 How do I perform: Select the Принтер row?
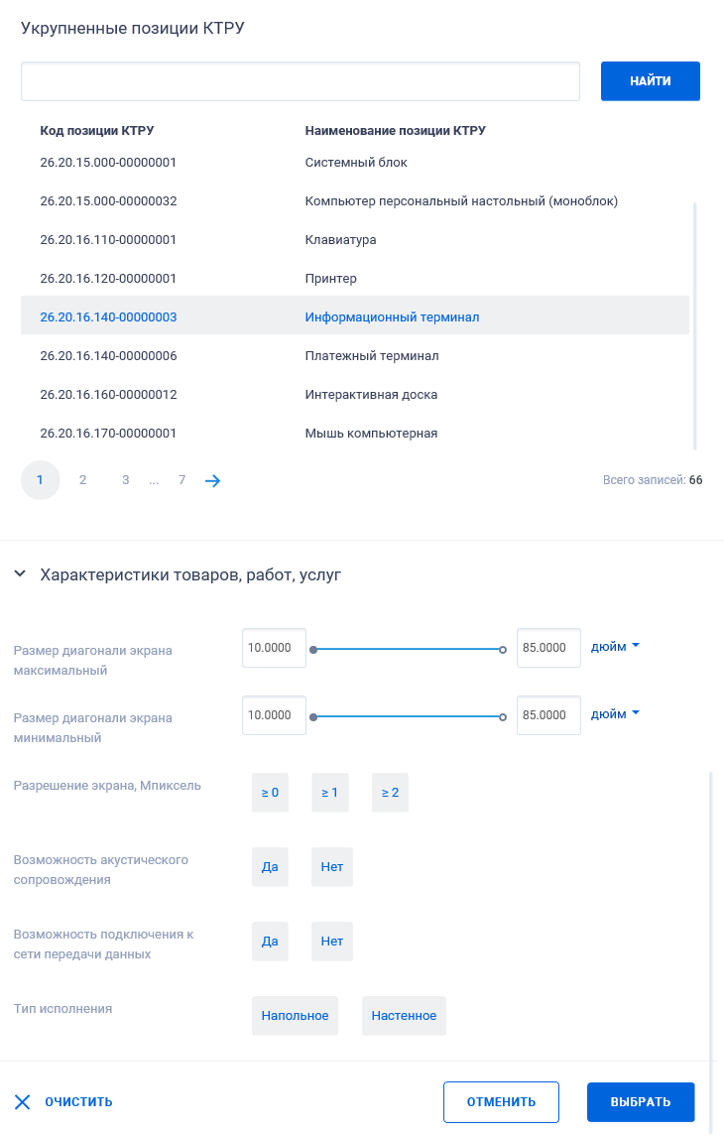coord(355,278)
